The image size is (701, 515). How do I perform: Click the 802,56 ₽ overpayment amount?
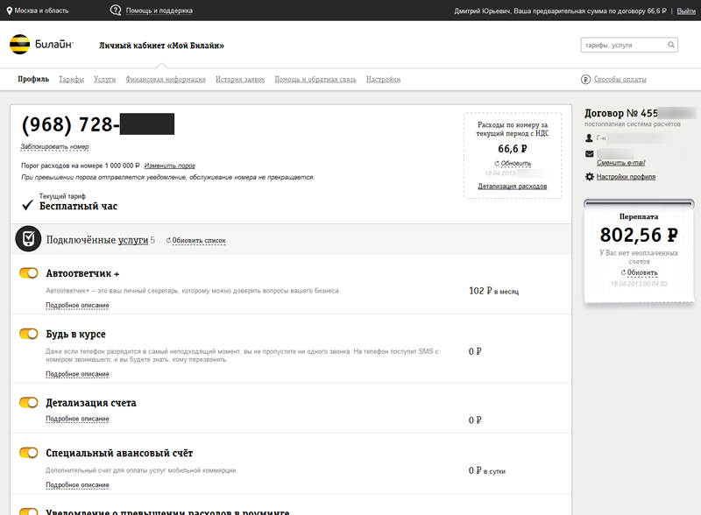(x=639, y=235)
